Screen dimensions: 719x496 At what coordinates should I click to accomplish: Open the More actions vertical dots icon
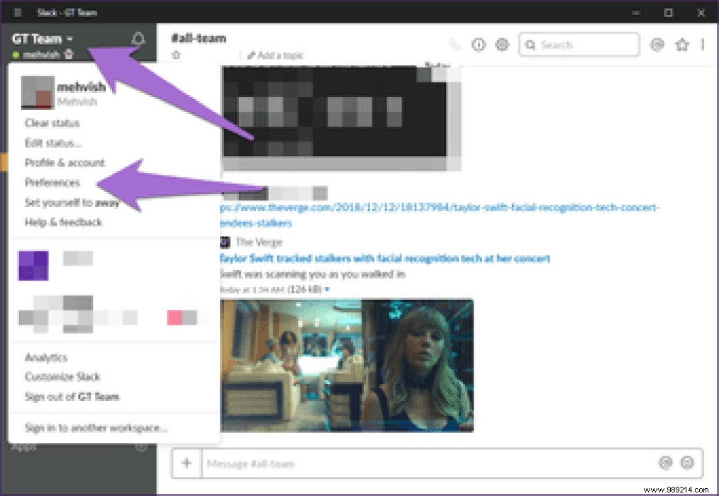pyautogui.click(x=701, y=44)
